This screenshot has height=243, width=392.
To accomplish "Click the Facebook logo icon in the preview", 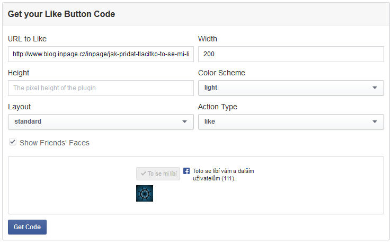I will point(186,171).
